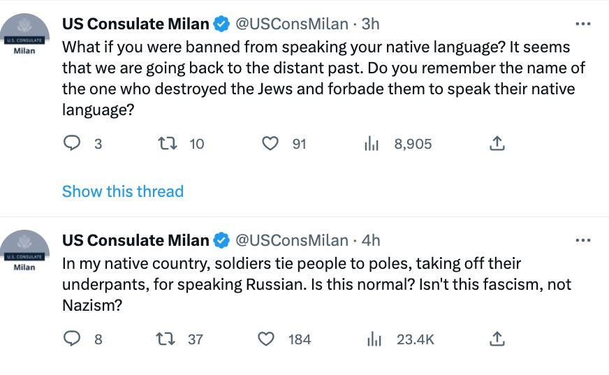Retweet the first tweet with 10 retweets
Viewport: 609px width, 375px height.
pos(166,144)
